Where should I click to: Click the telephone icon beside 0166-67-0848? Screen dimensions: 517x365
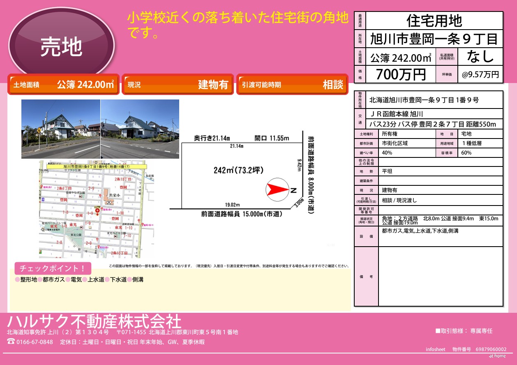pyautogui.click(x=11, y=342)
